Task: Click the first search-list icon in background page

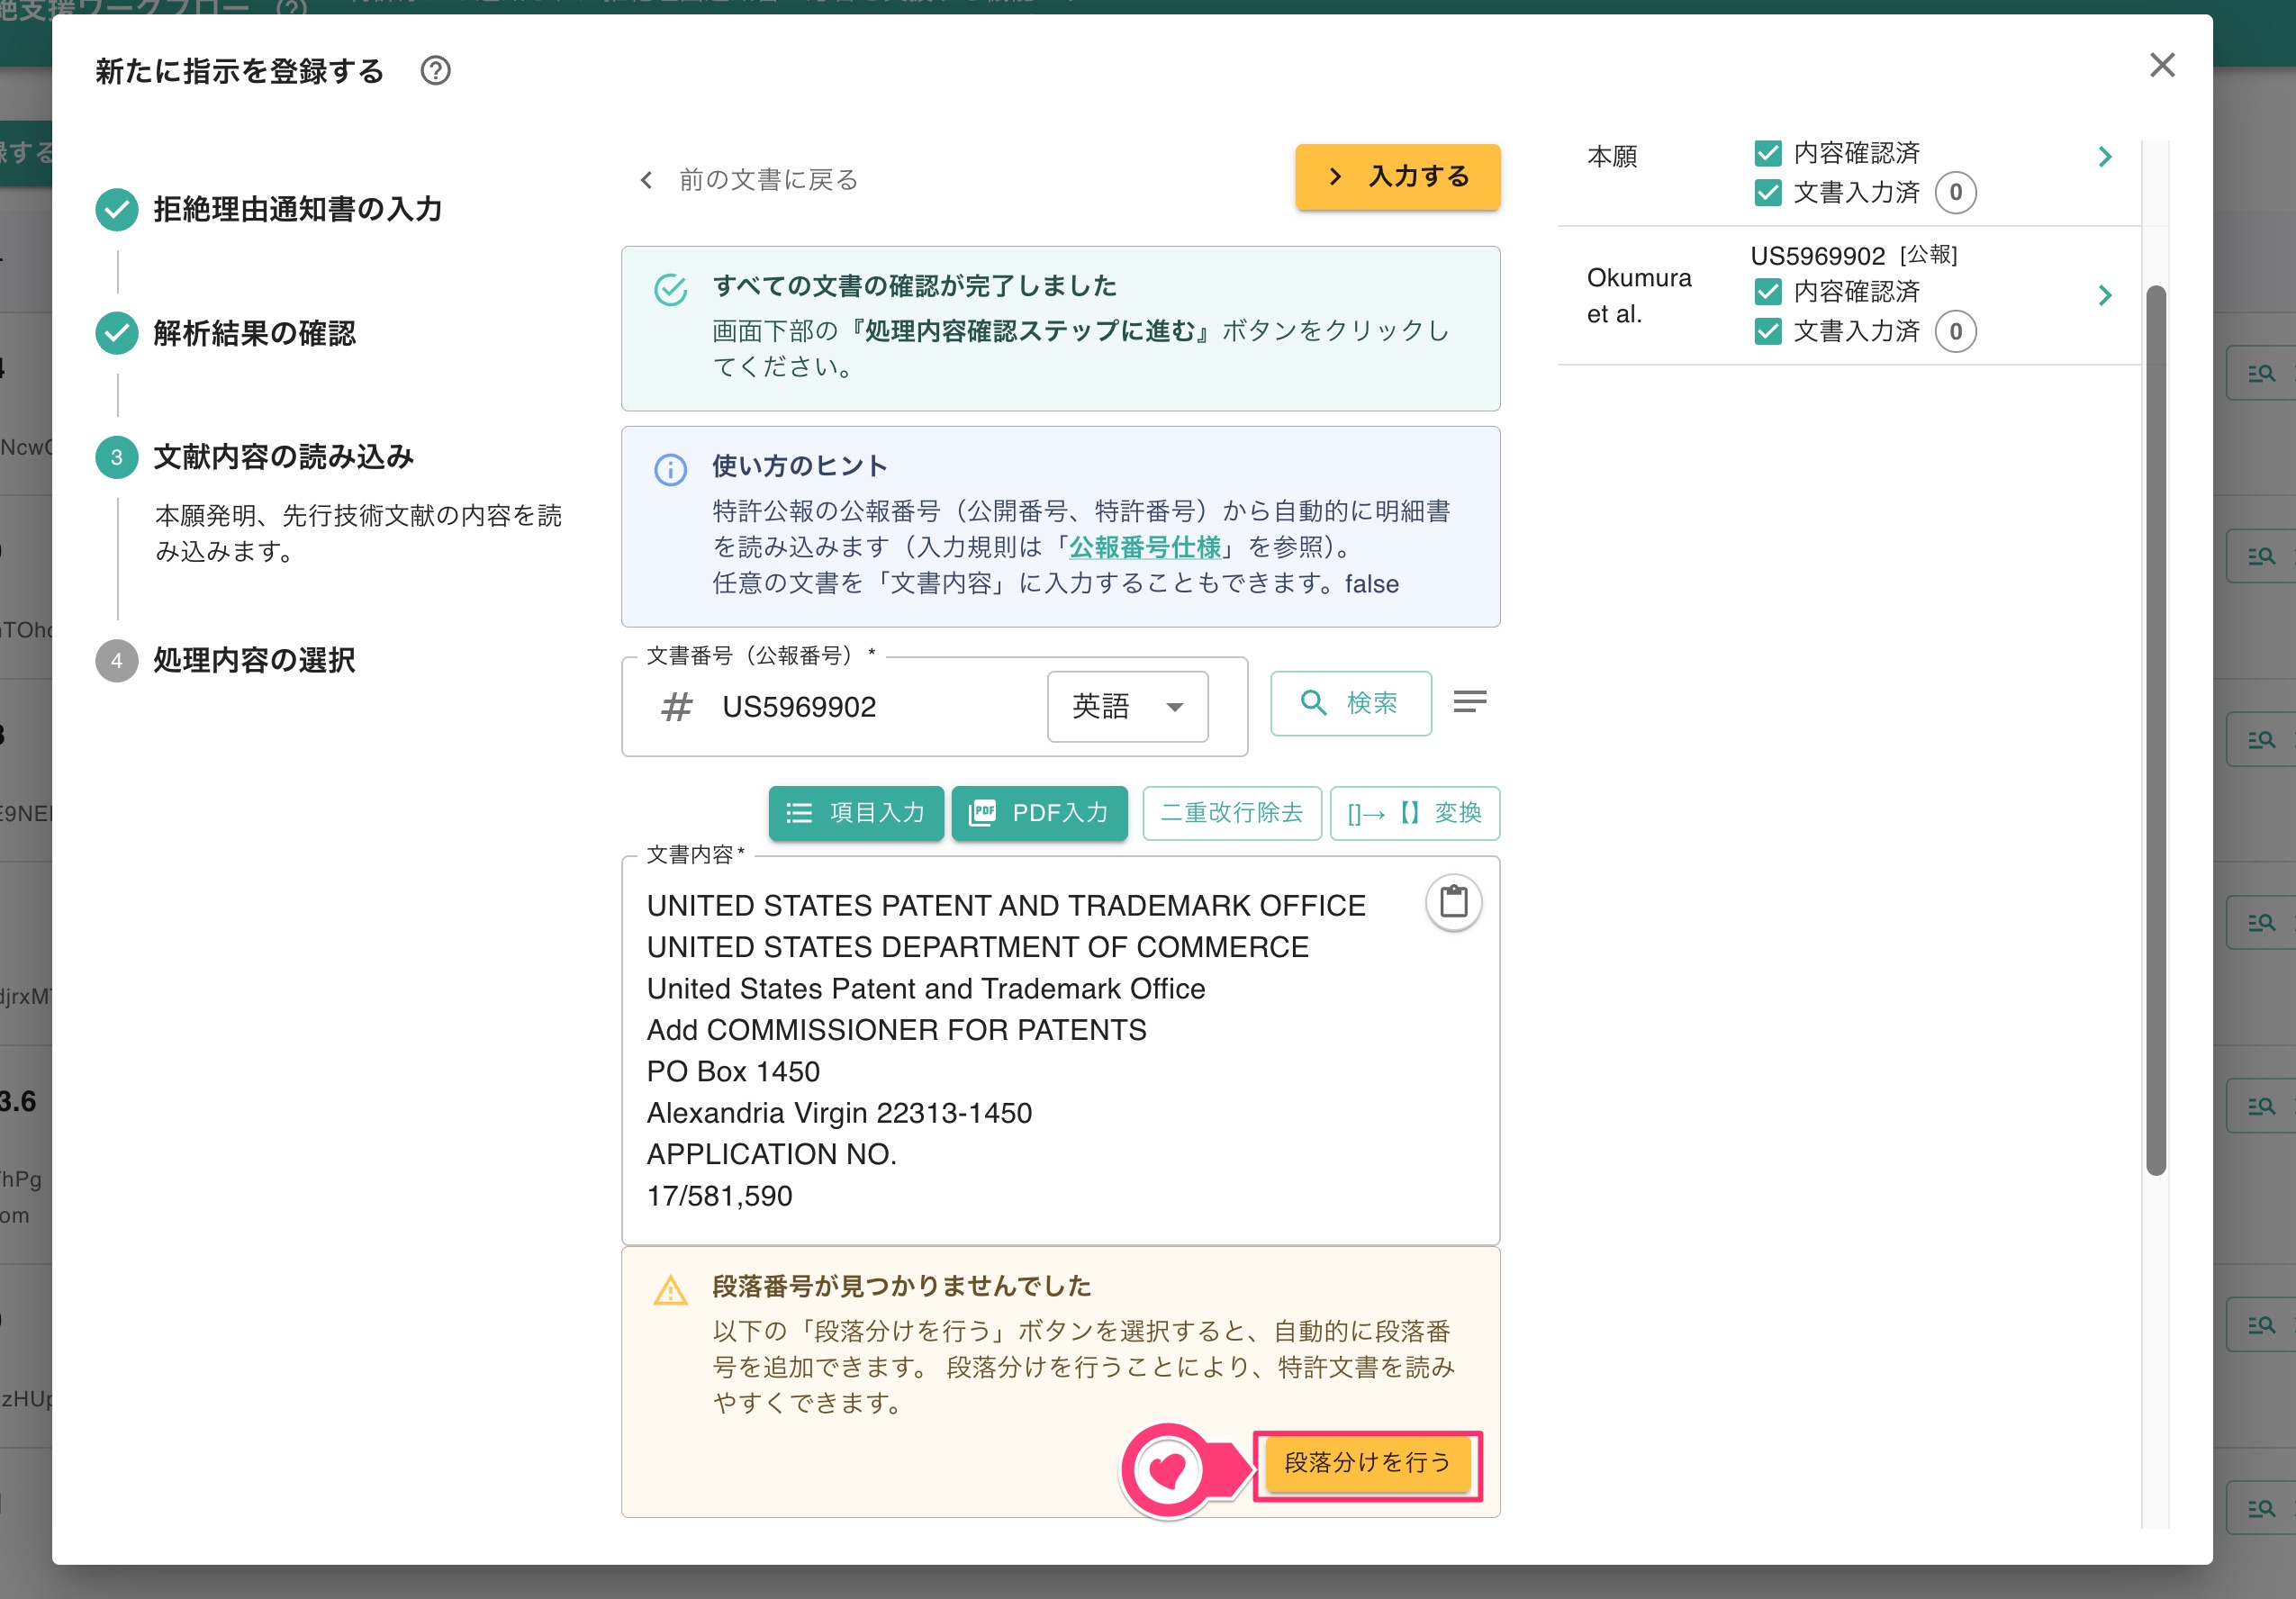Action: pyautogui.click(x=2261, y=373)
